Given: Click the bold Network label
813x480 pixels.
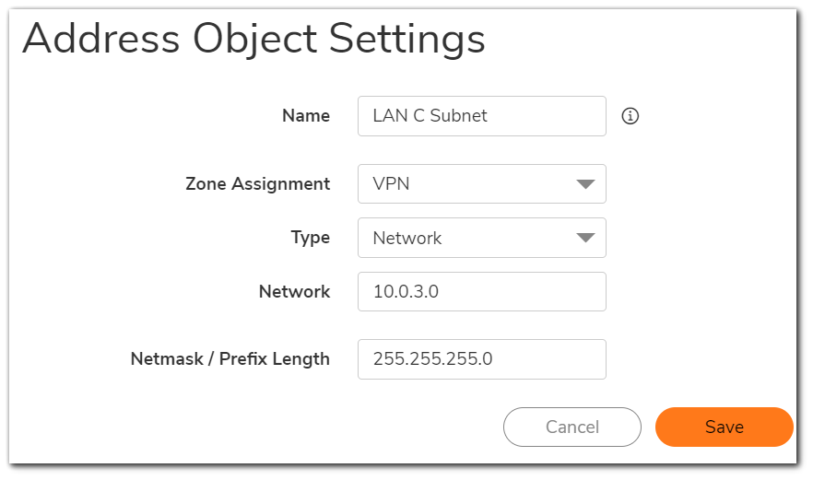Looking at the screenshot, I should (295, 292).
